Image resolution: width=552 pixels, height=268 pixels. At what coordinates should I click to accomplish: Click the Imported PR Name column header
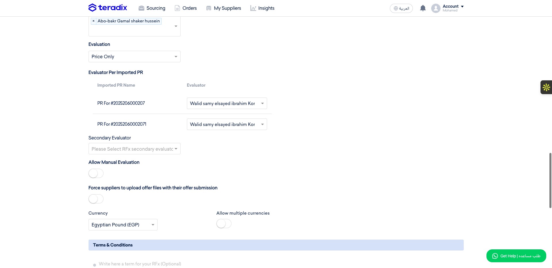[x=116, y=85]
